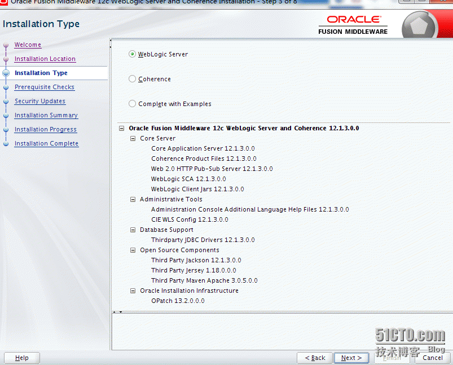Click the Oracle Fusion Middleware logo
Viewport: 453px width, 365px height.
click(x=353, y=25)
